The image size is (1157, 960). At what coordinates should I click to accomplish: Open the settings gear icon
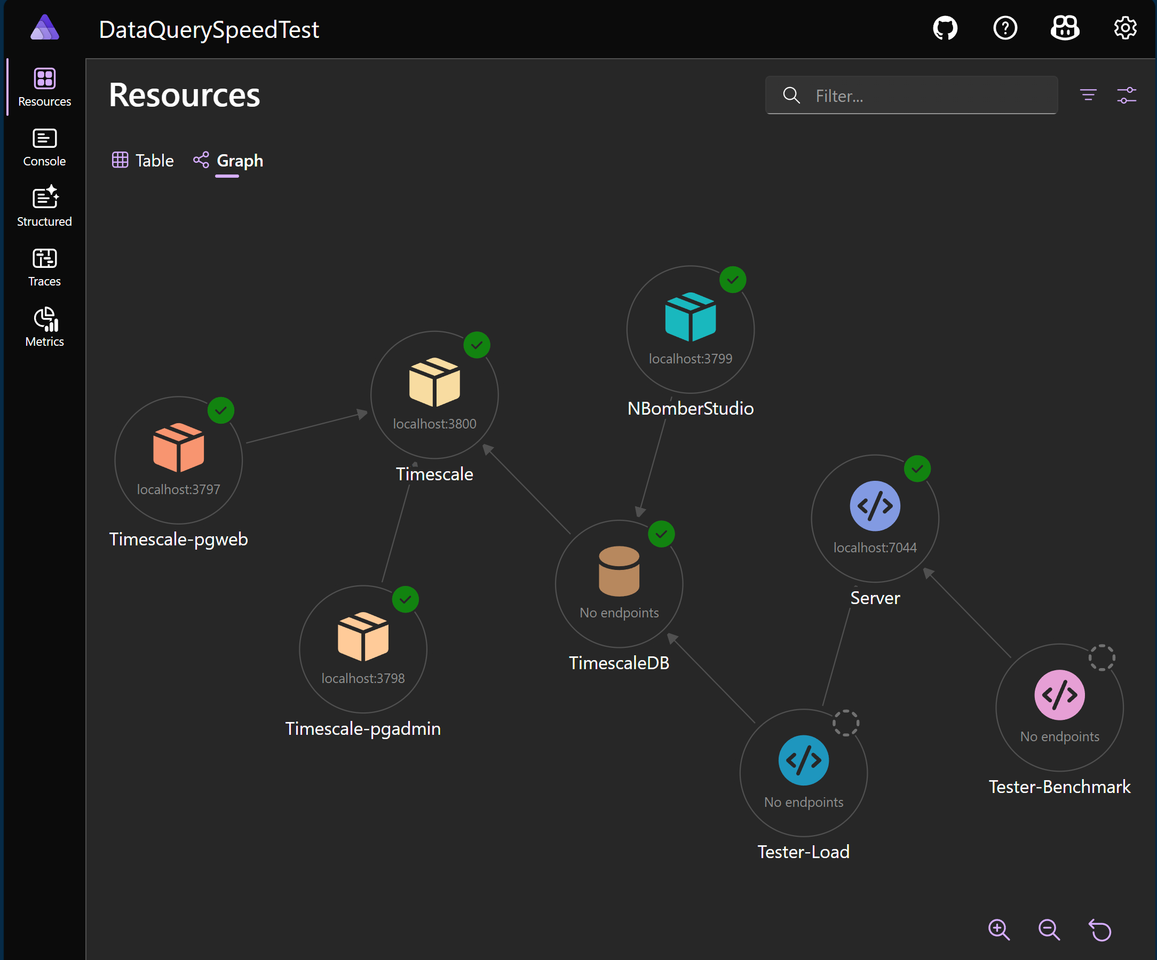[1124, 28]
